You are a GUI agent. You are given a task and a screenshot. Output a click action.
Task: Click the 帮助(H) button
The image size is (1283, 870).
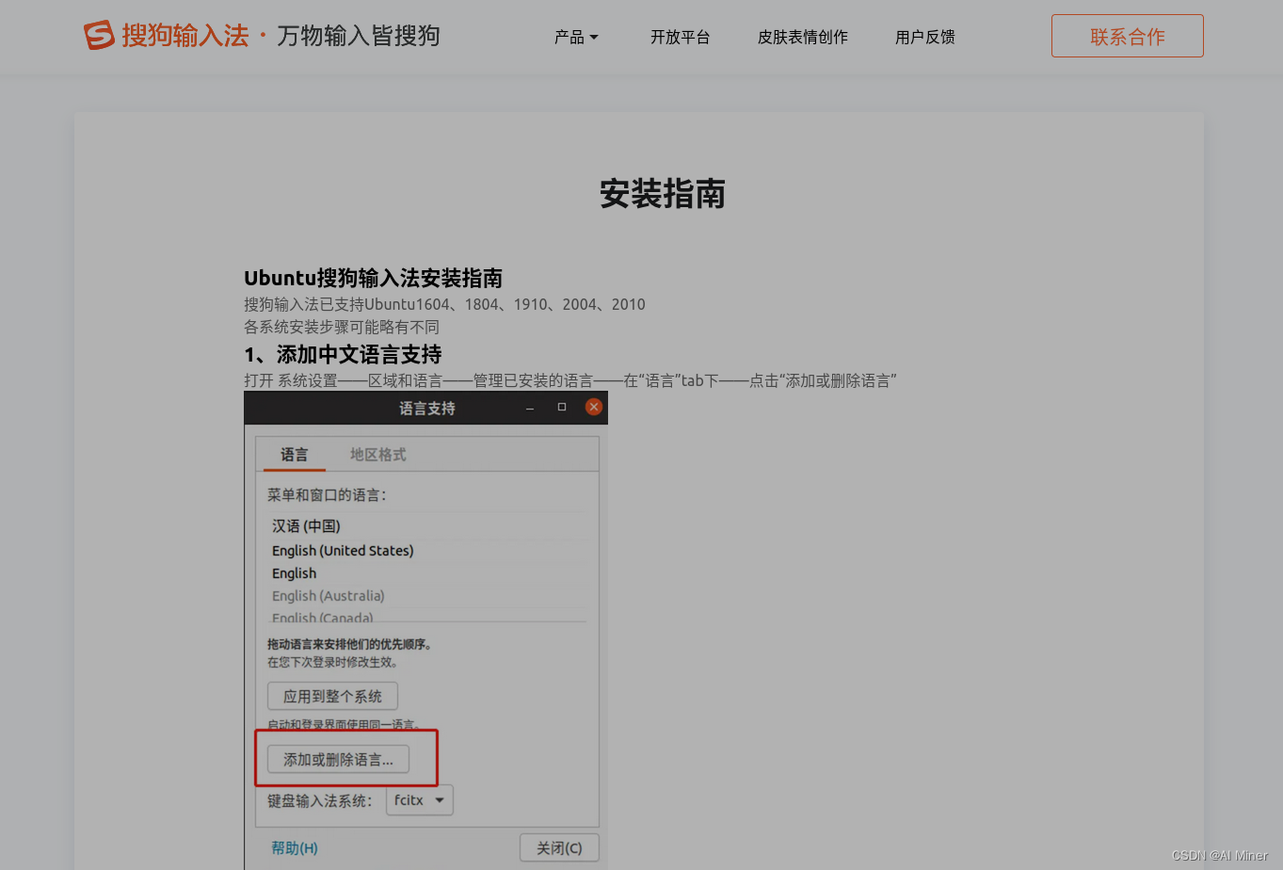295,848
